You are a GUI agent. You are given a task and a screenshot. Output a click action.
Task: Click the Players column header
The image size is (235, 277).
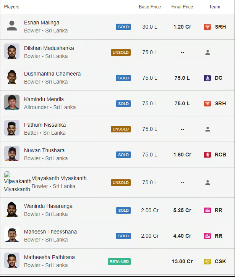pos(11,7)
